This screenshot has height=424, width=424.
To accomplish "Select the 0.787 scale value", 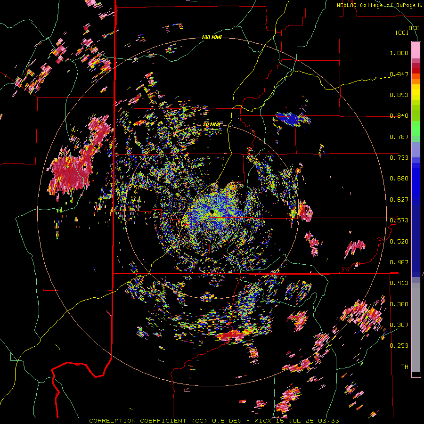I will (399, 137).
